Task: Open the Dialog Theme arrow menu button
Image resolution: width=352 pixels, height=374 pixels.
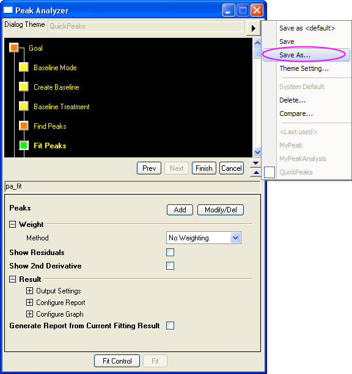Action: [254, 28]
